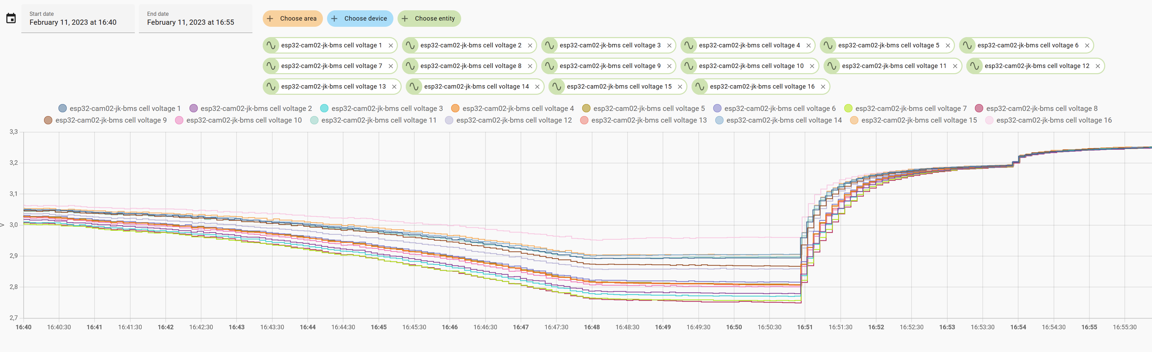
Task: Open the Choose area picker
Action: click(293, 19)
